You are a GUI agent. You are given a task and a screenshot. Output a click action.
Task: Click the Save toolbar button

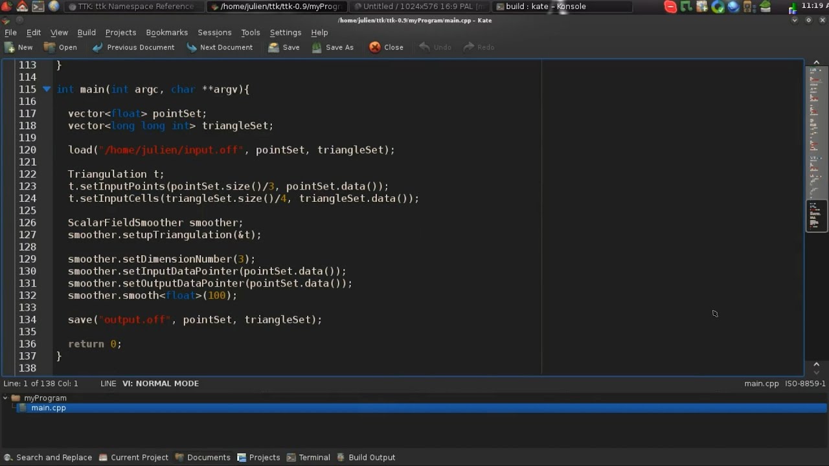pos(284,47)
